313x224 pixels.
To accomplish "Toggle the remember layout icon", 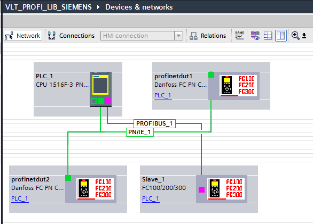I will click(x=280, y=36).
